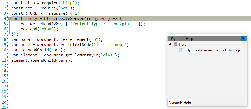
Task: Click the document icon beside http::createServer method
Action: 181,50
